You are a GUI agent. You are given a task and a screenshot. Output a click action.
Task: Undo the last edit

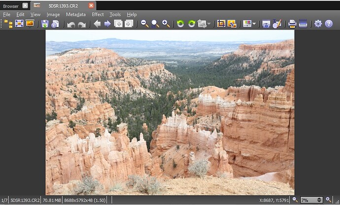coord(71,24)
